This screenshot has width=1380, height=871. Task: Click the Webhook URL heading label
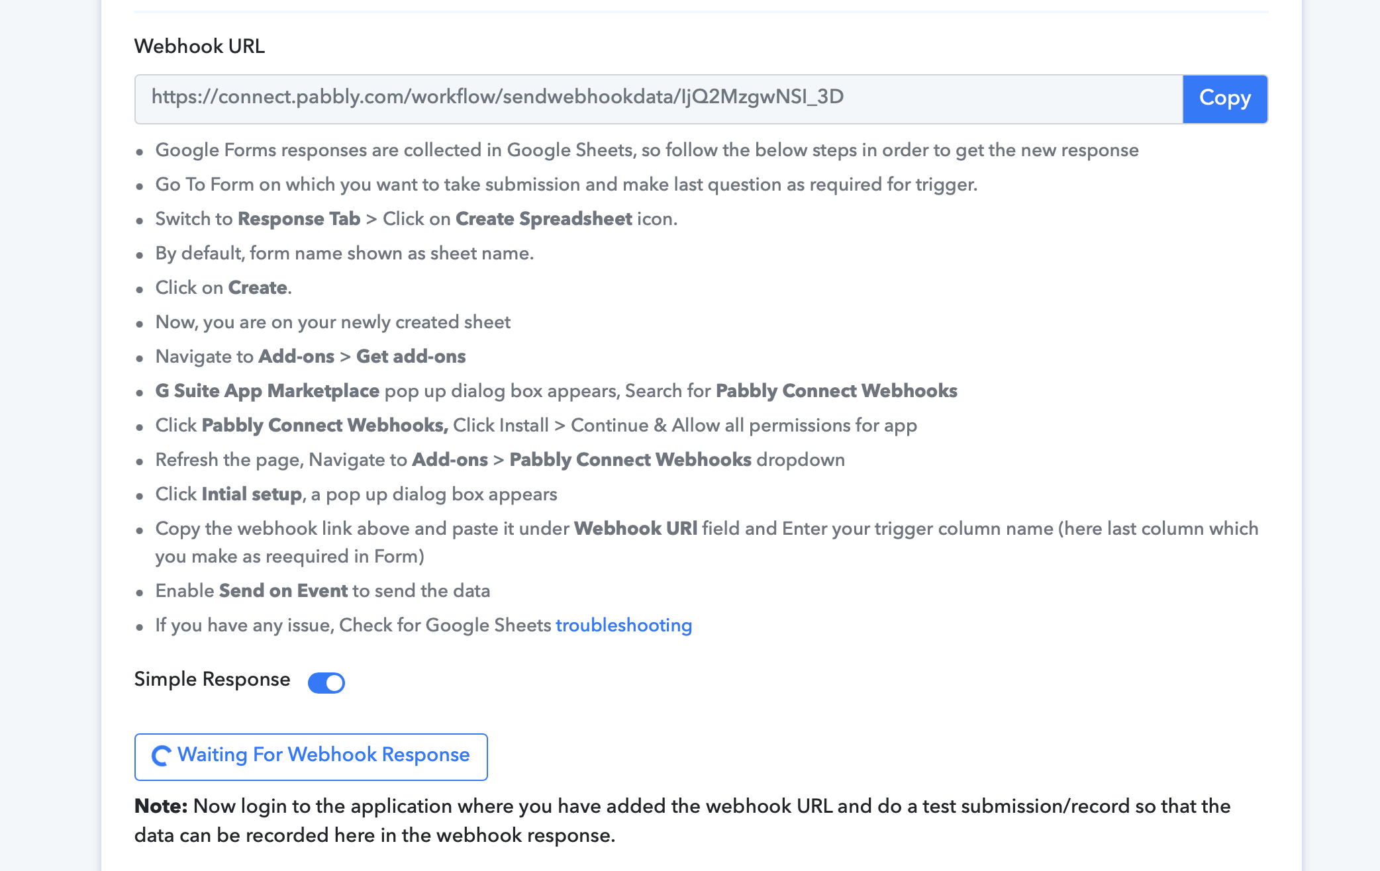click(x=199, y=46)
